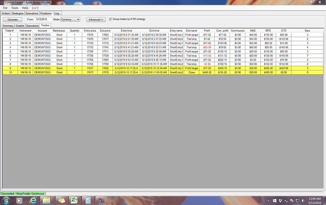326x205 pixels.
Task: Open the taskbar clock and date
Action: coord(315,201)
